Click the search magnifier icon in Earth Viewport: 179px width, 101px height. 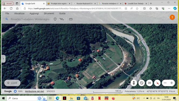point(7,19)
